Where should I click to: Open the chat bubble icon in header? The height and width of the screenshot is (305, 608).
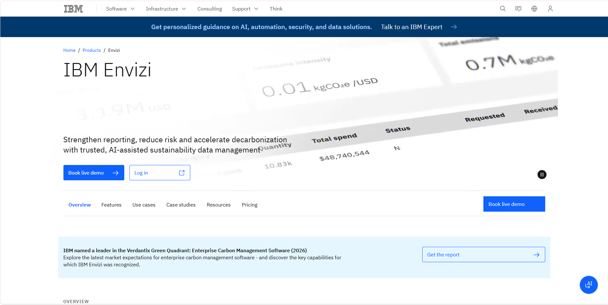pyautogui.click(x=518, y=9)
